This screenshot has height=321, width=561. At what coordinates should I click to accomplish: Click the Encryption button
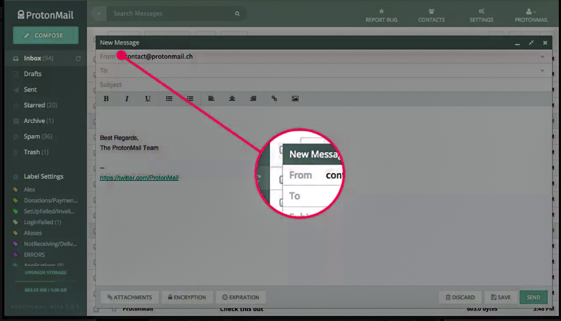tap(187, 298)
